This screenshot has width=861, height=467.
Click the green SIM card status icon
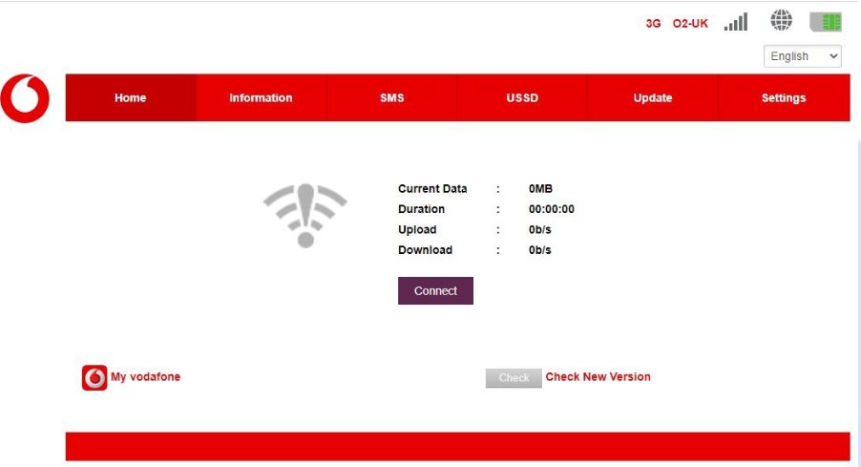tap(825, 22)
